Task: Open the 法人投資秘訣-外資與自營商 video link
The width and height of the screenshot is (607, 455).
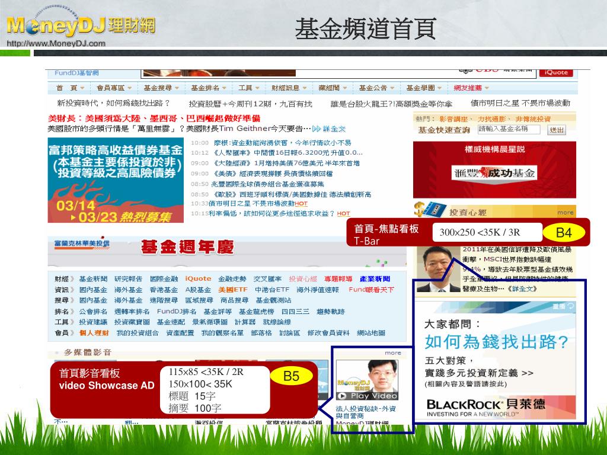Action: click(366, 412)
